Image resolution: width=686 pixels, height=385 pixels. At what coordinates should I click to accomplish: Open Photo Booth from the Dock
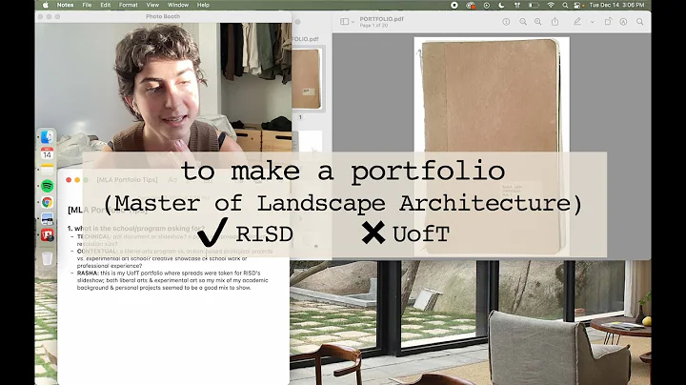47,235
